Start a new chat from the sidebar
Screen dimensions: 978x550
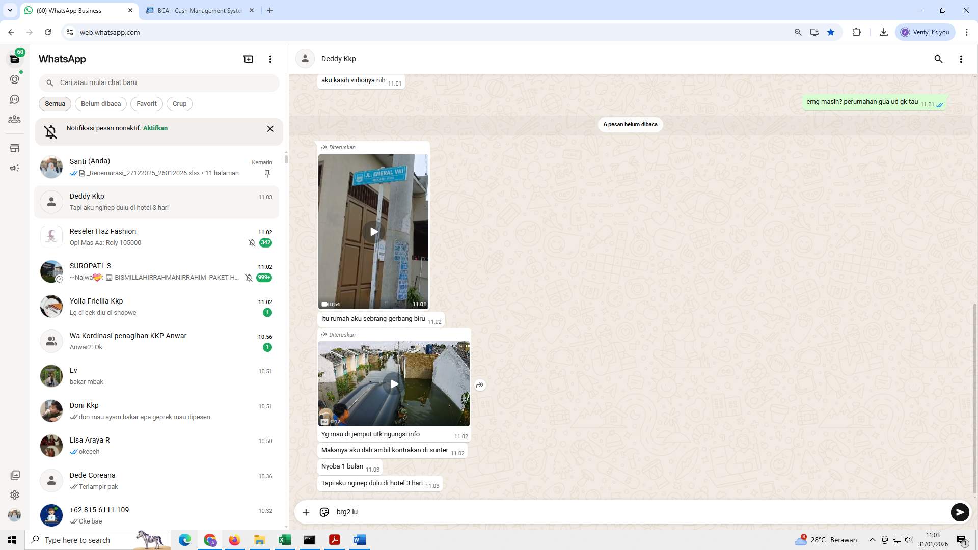point(248,59)
